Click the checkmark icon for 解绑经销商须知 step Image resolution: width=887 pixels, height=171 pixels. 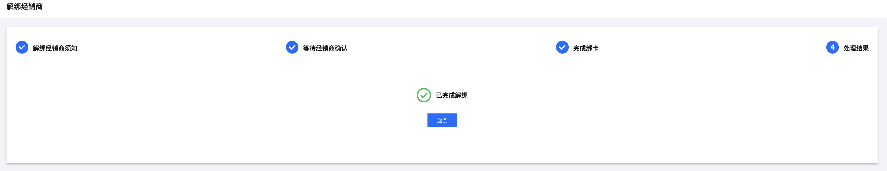point(22,47)
